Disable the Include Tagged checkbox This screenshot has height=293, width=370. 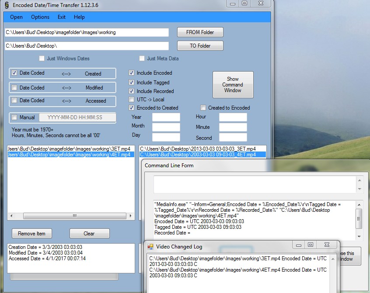coord(132,83)
